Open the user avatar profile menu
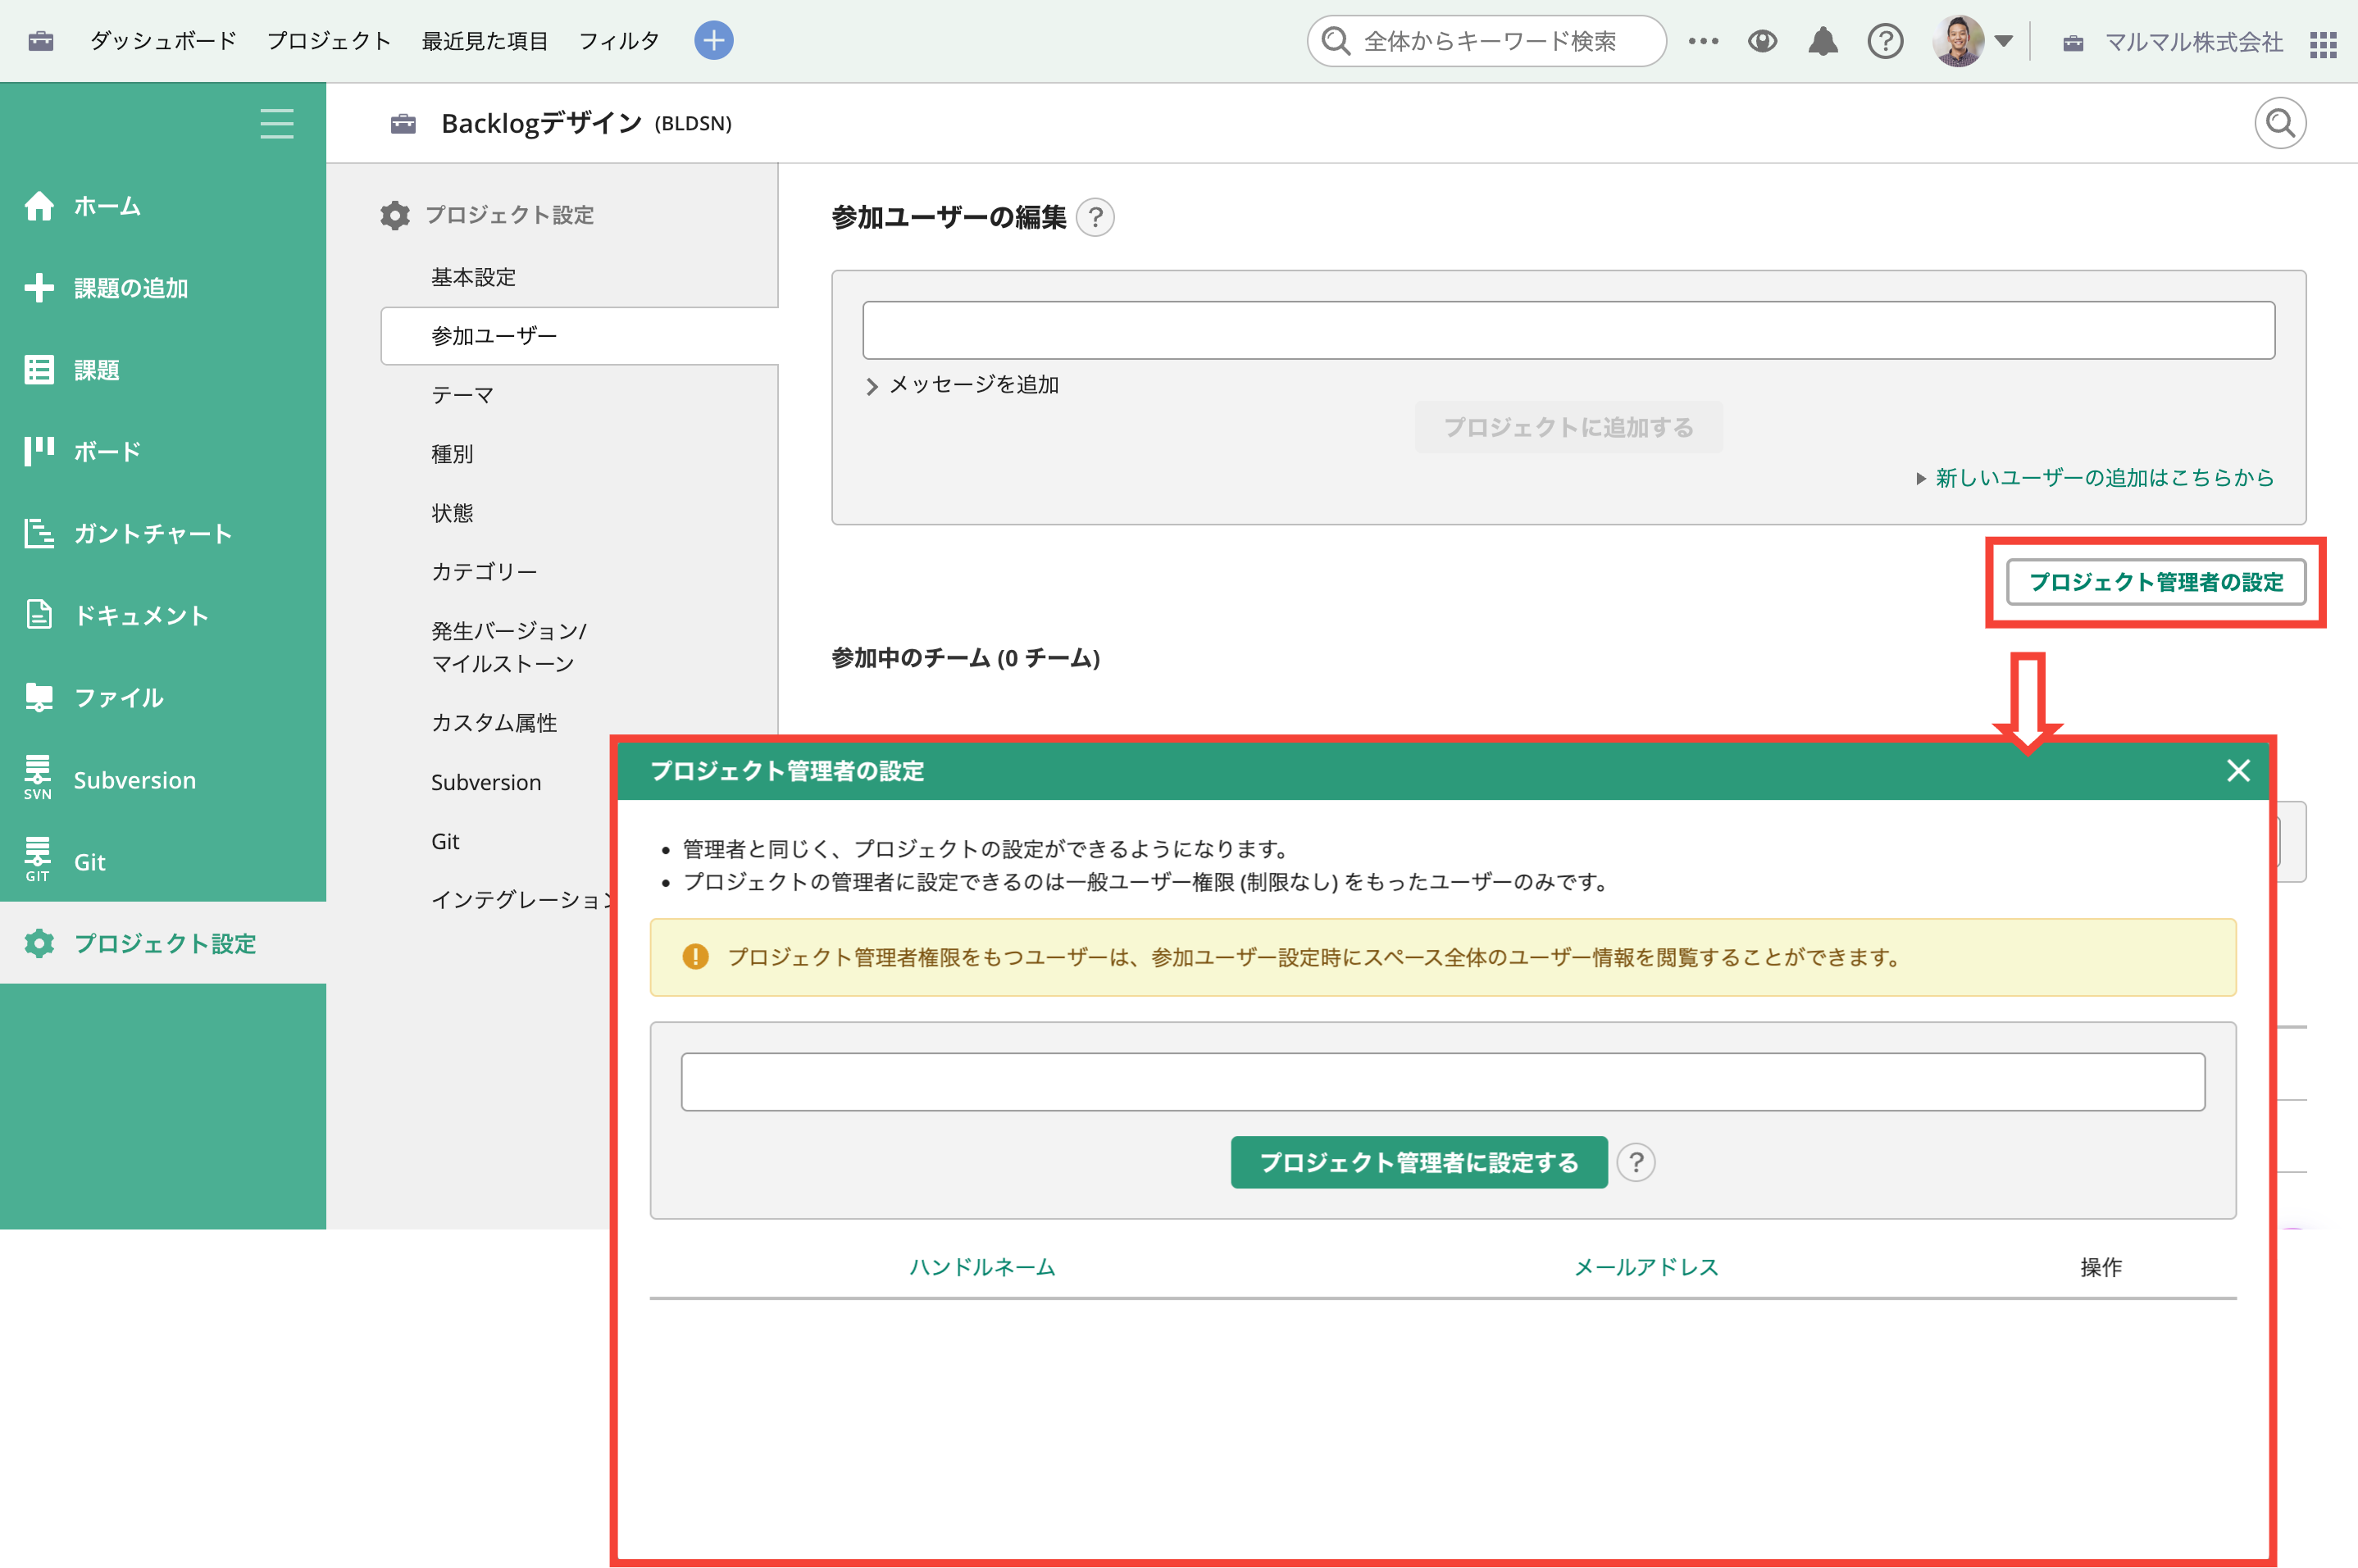Image resolution: width=2358 pixels, height=1568 pixels. pyautogui.click(x=1957, y=41)
